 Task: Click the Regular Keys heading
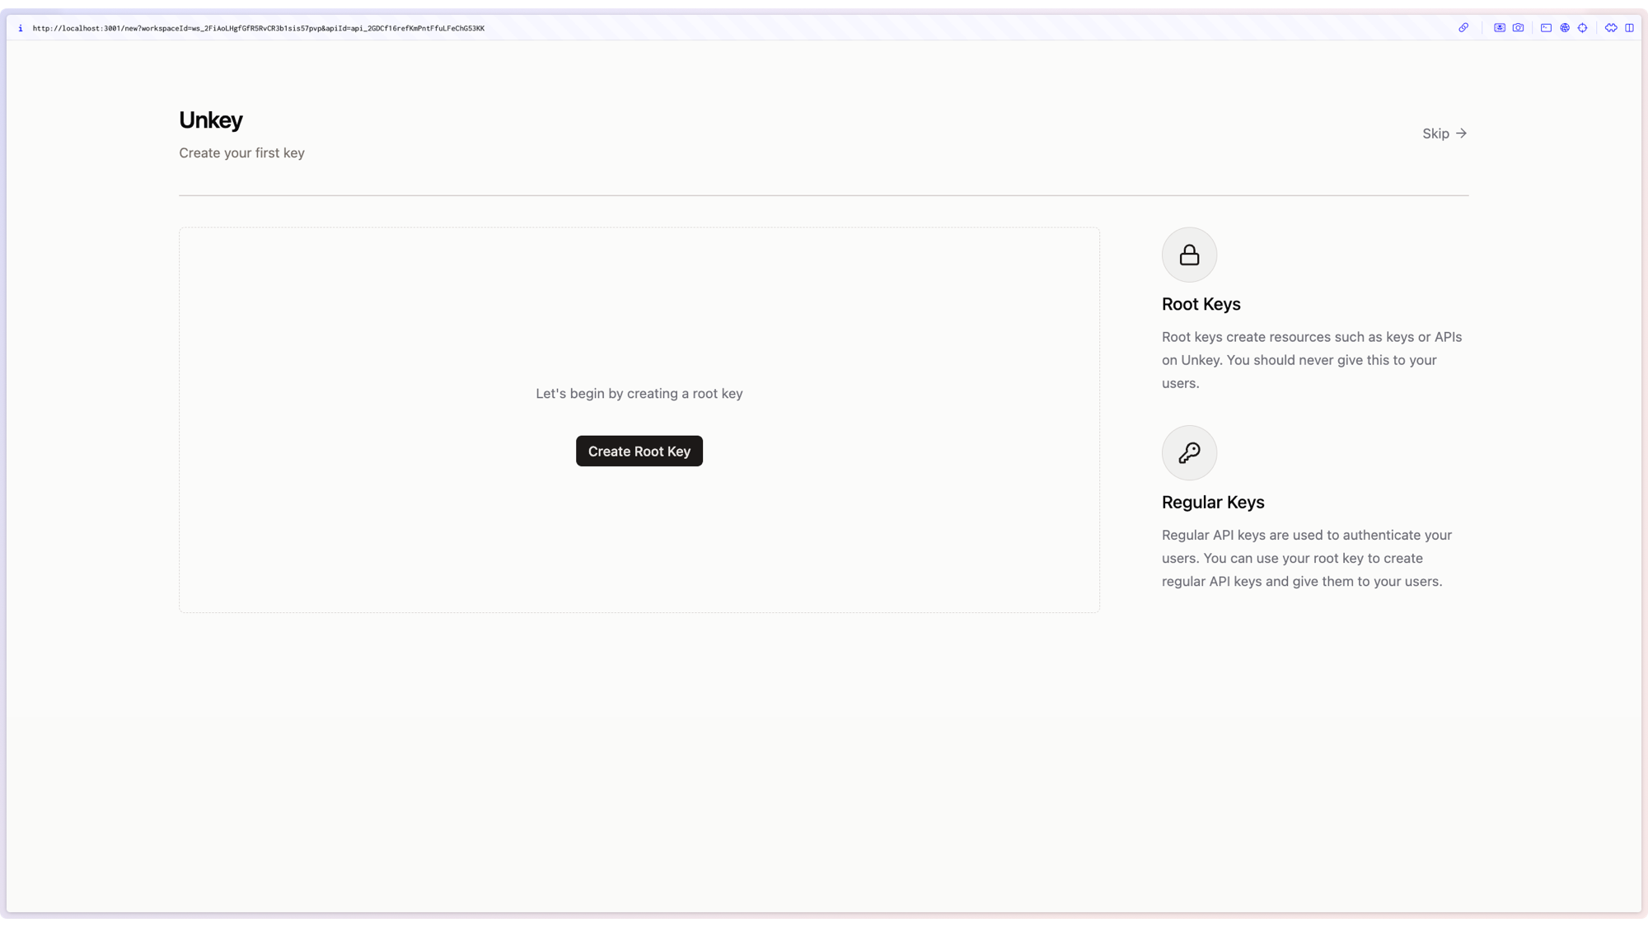tap(1213, 502)
